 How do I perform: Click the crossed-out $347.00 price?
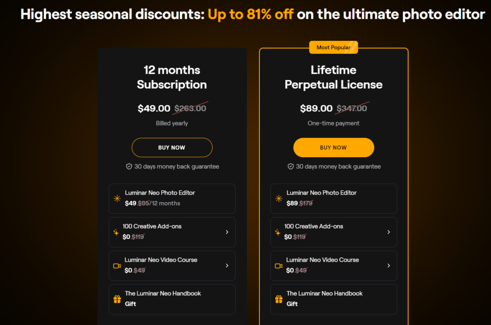351,108
